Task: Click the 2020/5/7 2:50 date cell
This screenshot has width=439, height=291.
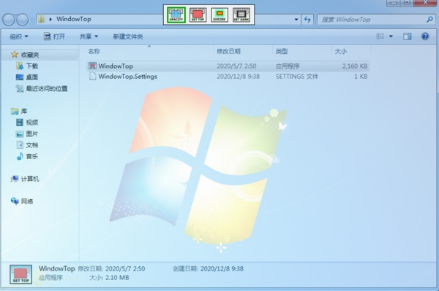Action: click(236, 66)
